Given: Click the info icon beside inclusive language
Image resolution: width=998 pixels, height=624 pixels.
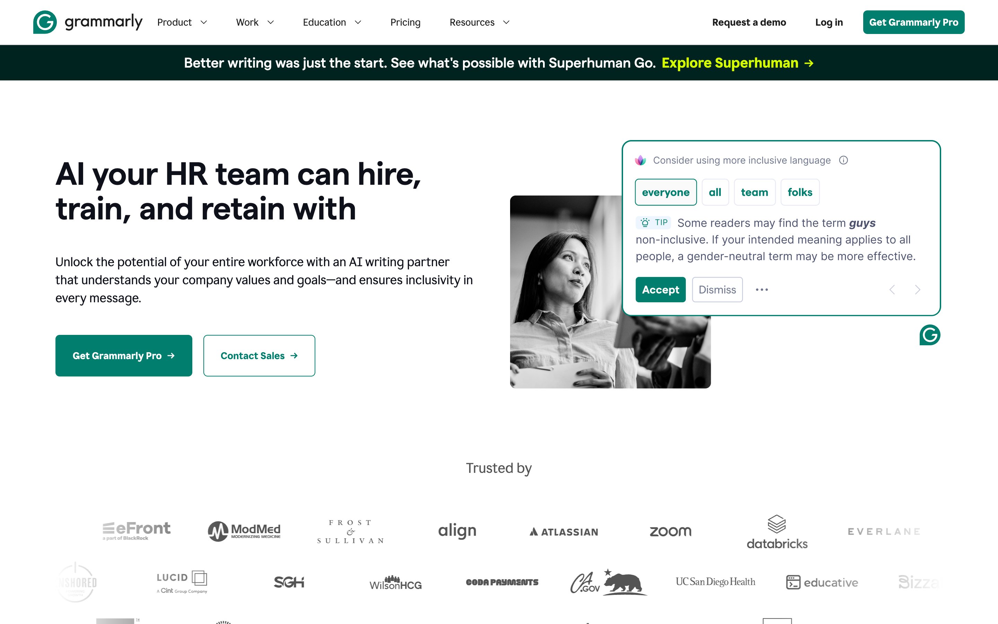Looking at the screenshot, I should point(843,160).
